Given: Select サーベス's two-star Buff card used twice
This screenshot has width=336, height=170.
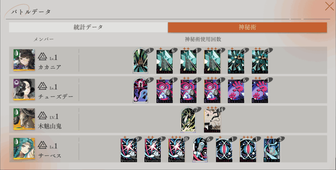Looking at the screenshot, I should (272, 151).
